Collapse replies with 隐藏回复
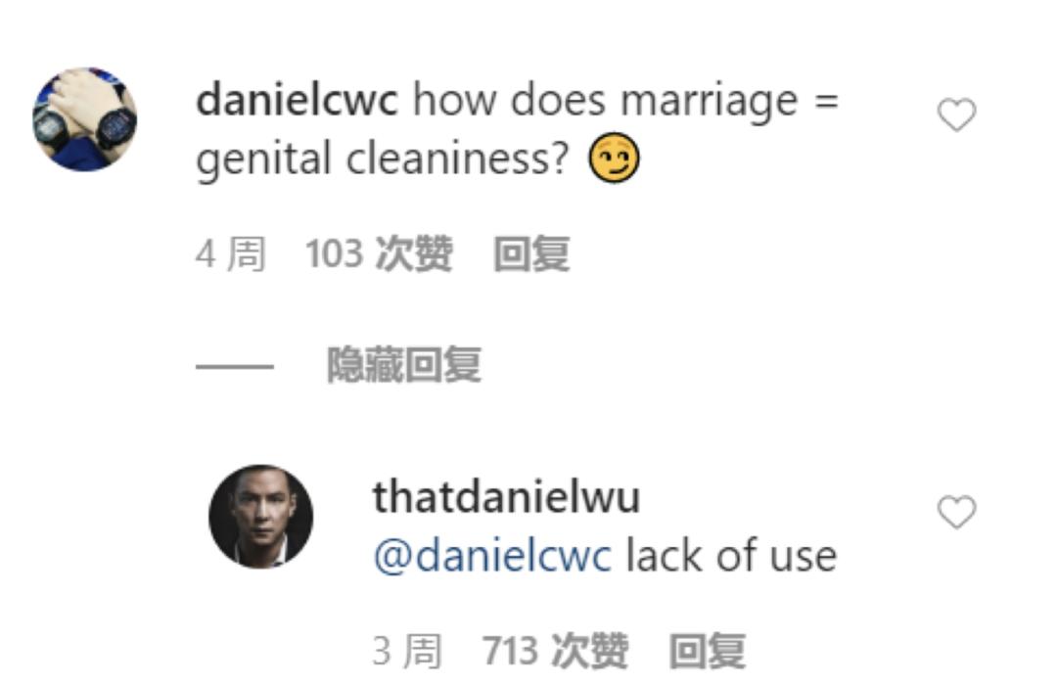1057x684 pixels. coord(404,365)
